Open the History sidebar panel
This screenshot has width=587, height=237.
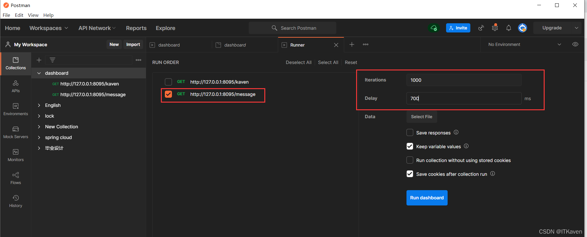point(16,201)
